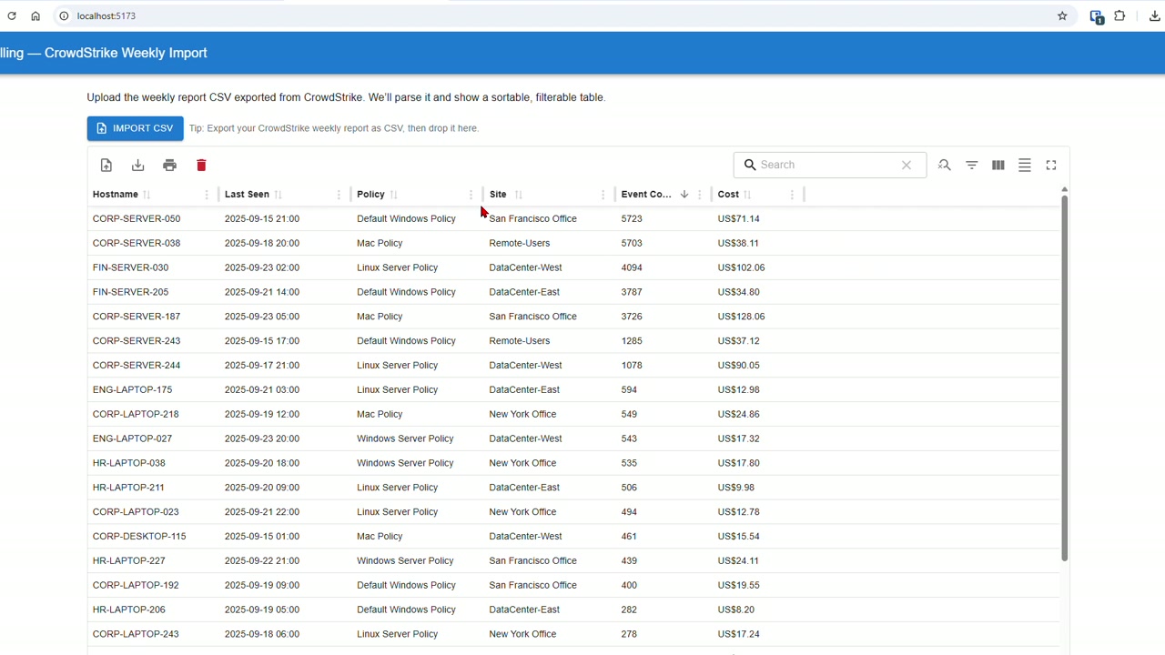Open show/hide columns icon
The height and width of the screenshot is (655, 1165).
[x=998, y=165]
